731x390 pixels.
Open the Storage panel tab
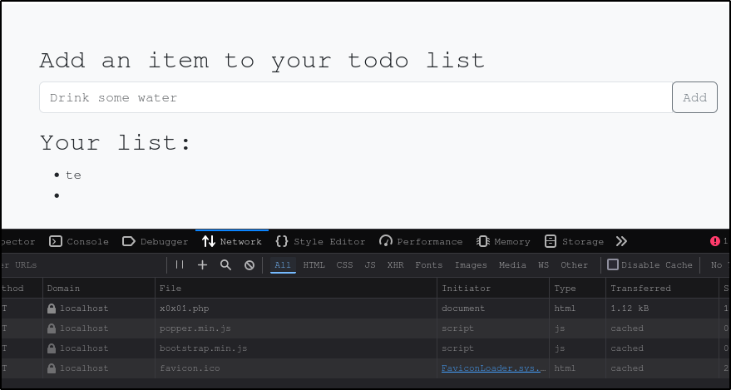point(574,241)
